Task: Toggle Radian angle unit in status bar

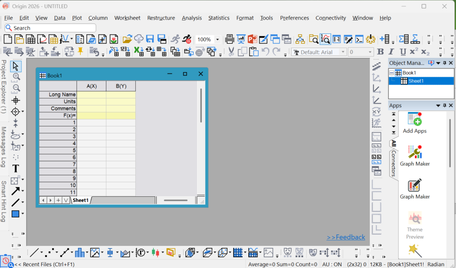Action: pyautogui.click(x=436, y=264)
